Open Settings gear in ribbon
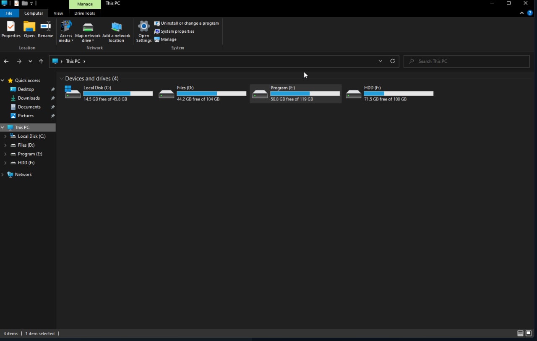Image resolution: width=537 pixels, height=341 pixels. click(x=144, y=31)
